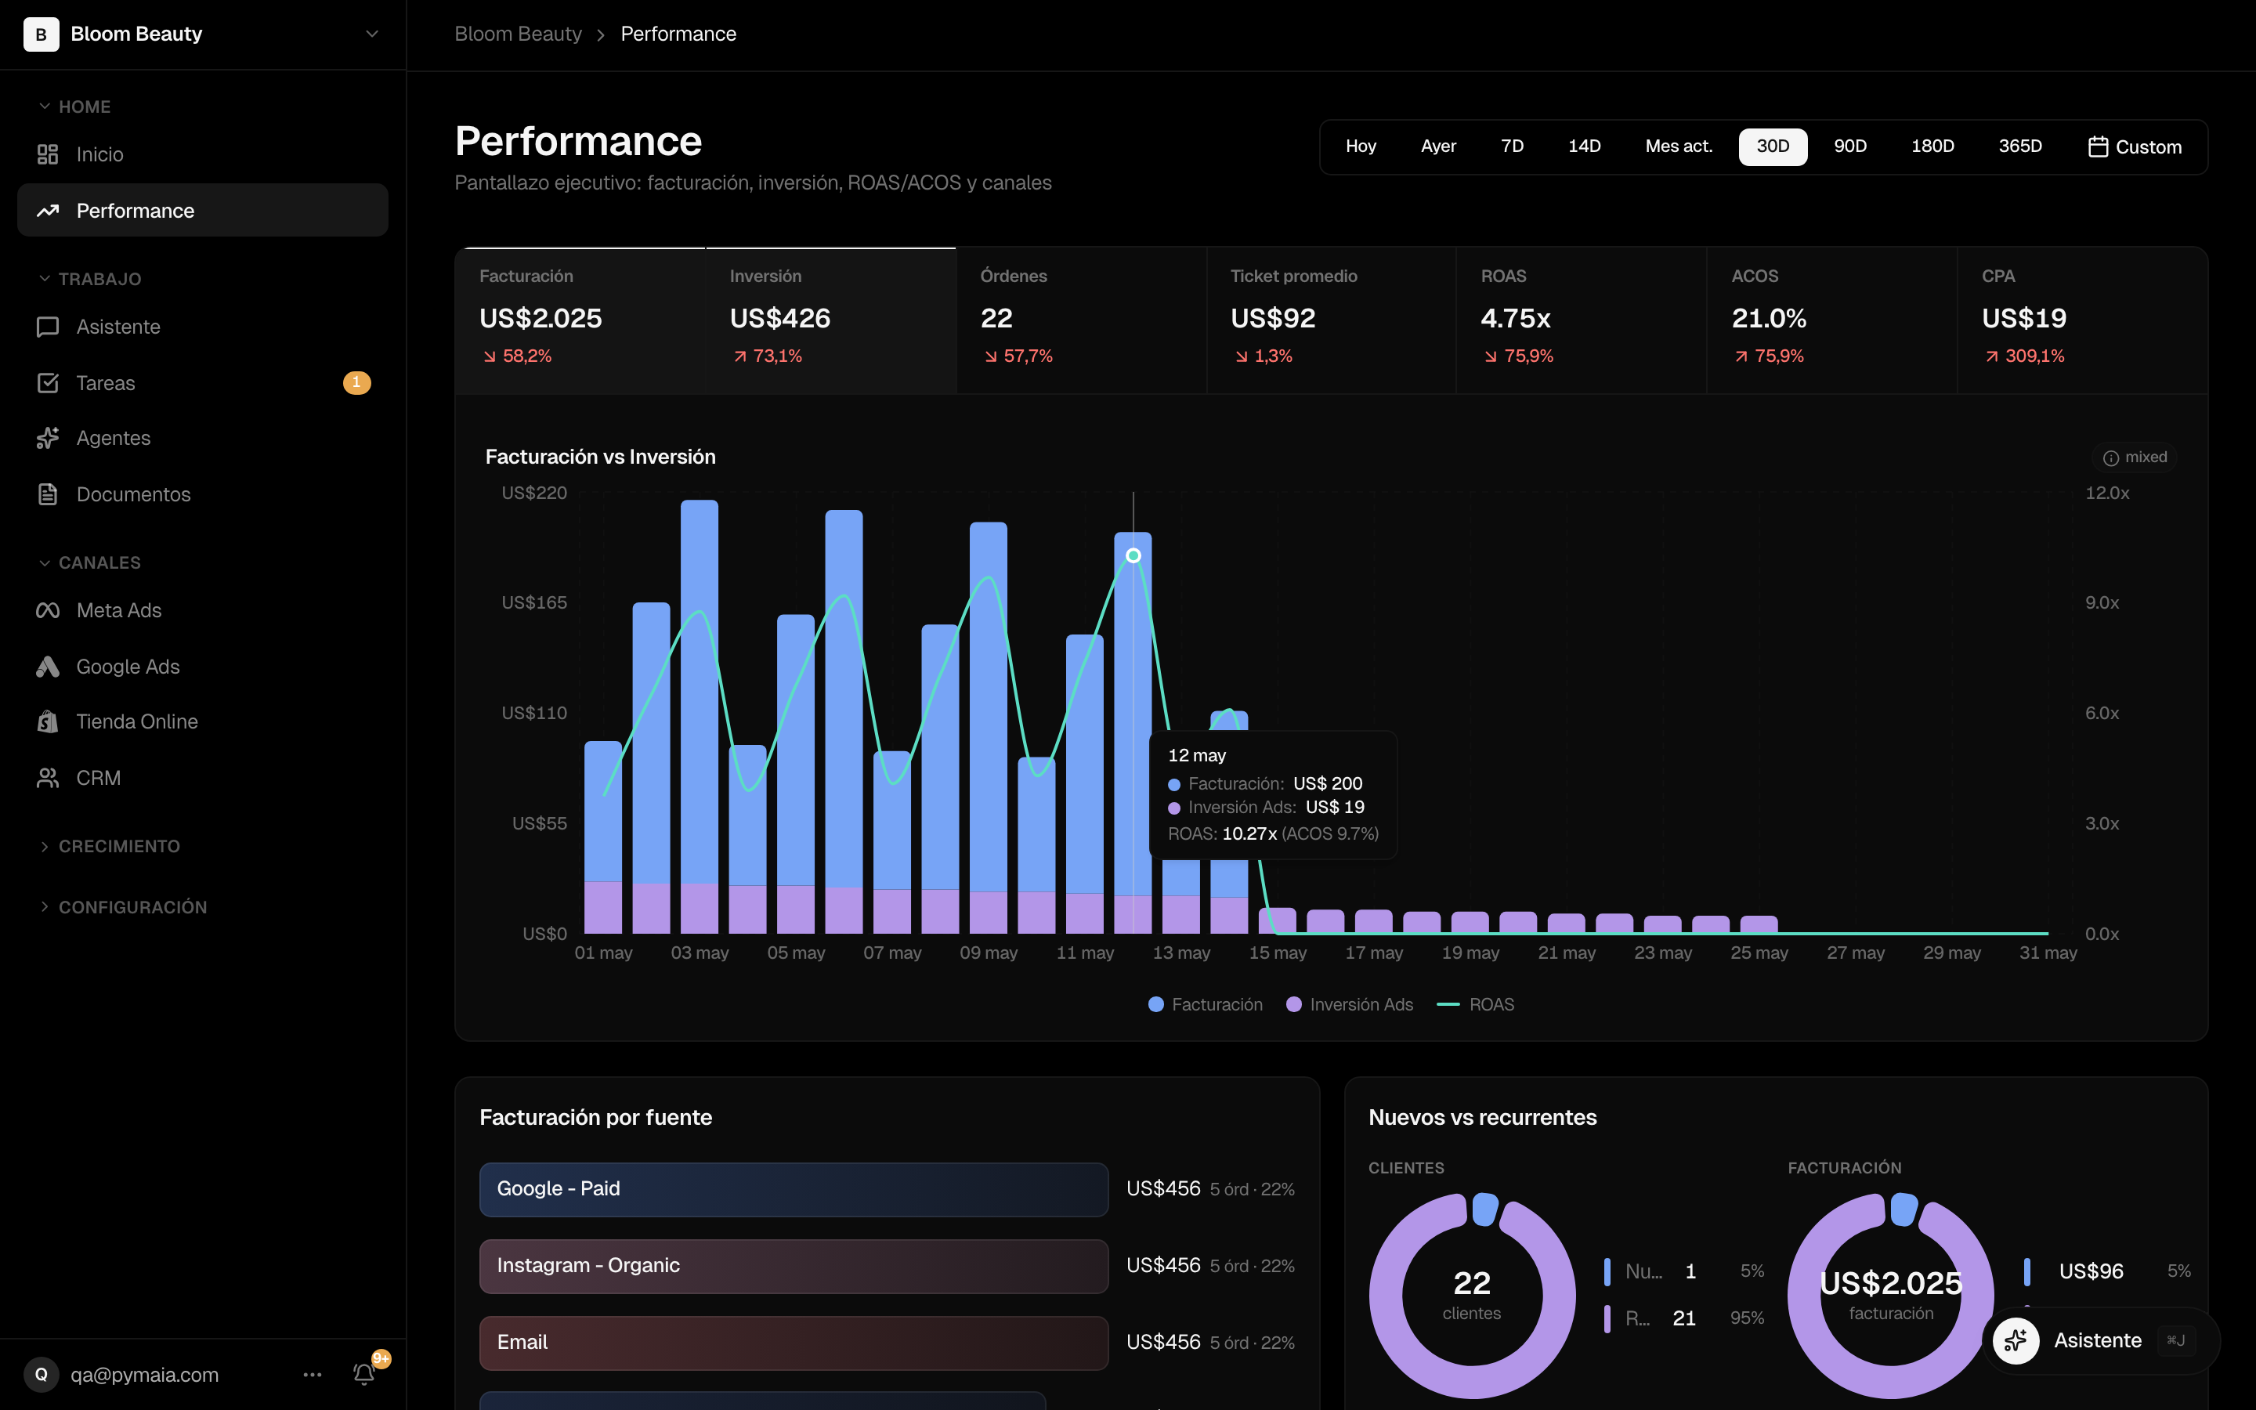Open account options three-dots menu
2256x1410 pixels.
tap(313, 1375)
